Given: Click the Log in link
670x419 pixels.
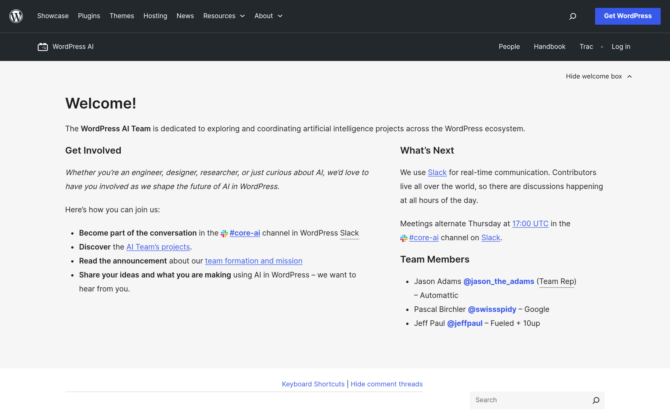Looking at the screenshot, I should (621, 47).
